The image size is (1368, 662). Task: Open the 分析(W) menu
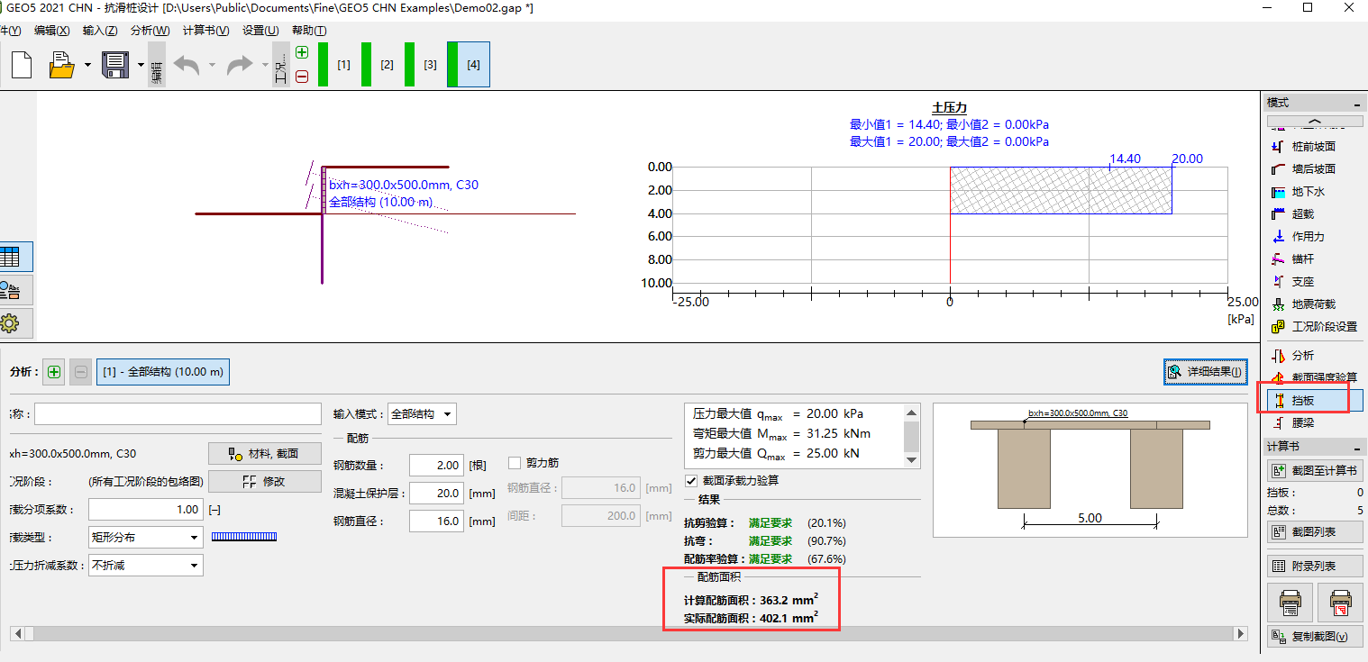(150, 30)
